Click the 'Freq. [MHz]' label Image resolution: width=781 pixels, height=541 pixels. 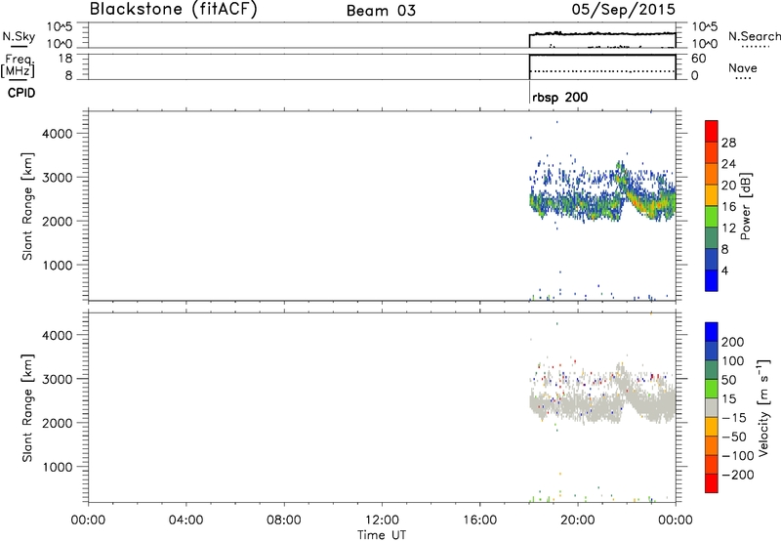coord(18,66)
